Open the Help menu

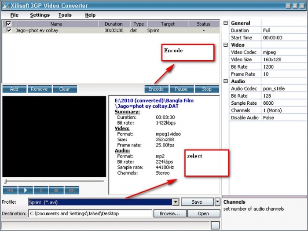click(x=90, y=15)
